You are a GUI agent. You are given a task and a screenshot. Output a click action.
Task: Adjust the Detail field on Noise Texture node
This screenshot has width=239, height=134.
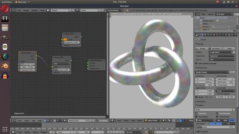pos(27,67)
